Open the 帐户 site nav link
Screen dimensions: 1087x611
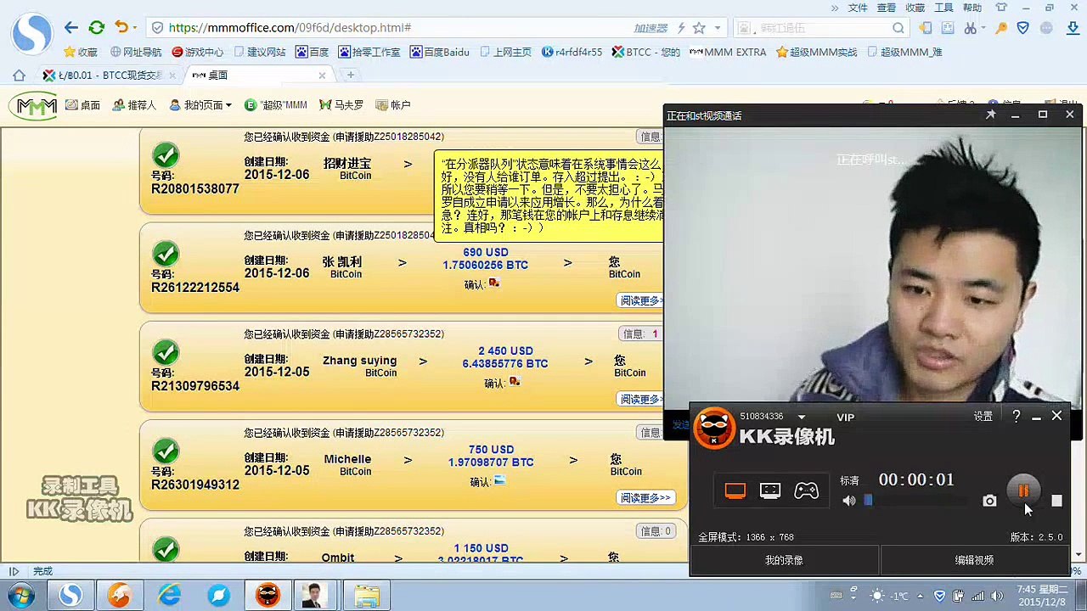[392, 105]
